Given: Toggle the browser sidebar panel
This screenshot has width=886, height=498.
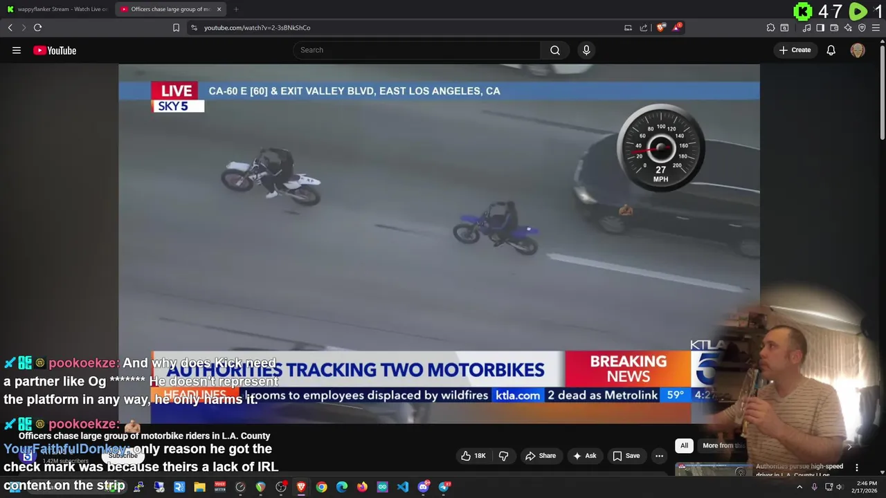Looking at the screenshot, I should click(820, 28).
